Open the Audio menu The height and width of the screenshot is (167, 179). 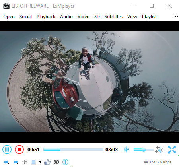pyautogui.click(x=66, y=17)
